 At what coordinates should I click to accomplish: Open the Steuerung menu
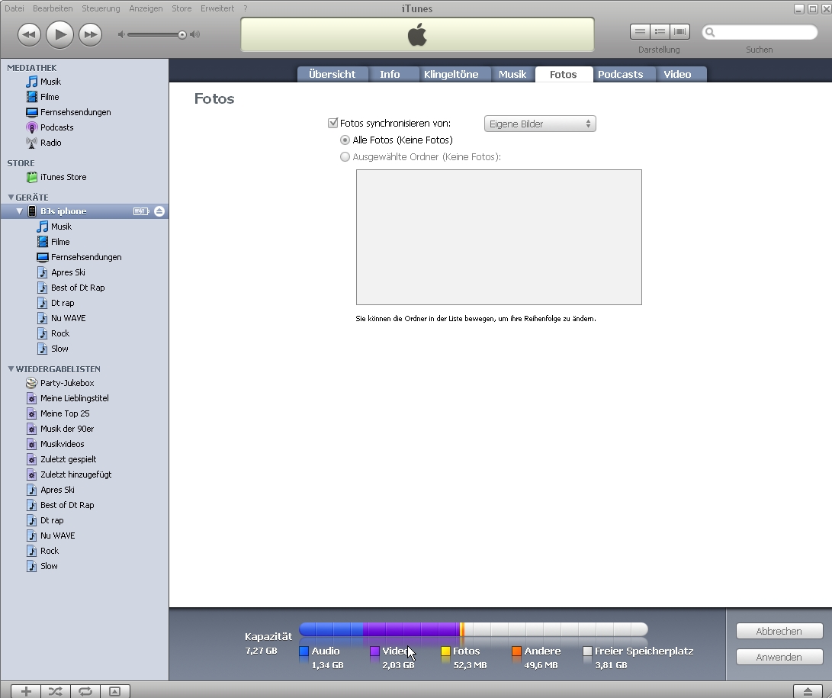coord(101,8)
